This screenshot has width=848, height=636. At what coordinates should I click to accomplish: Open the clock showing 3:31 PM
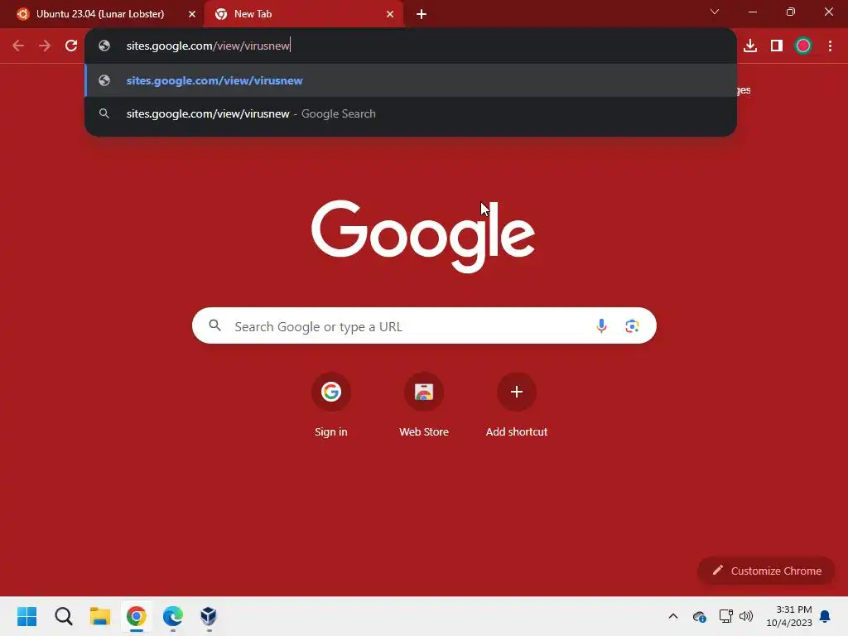(789, 616)
